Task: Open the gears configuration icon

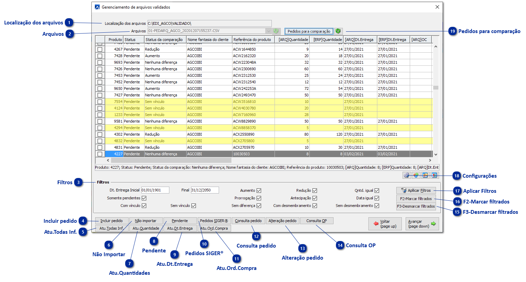Action: click(407, 175)
